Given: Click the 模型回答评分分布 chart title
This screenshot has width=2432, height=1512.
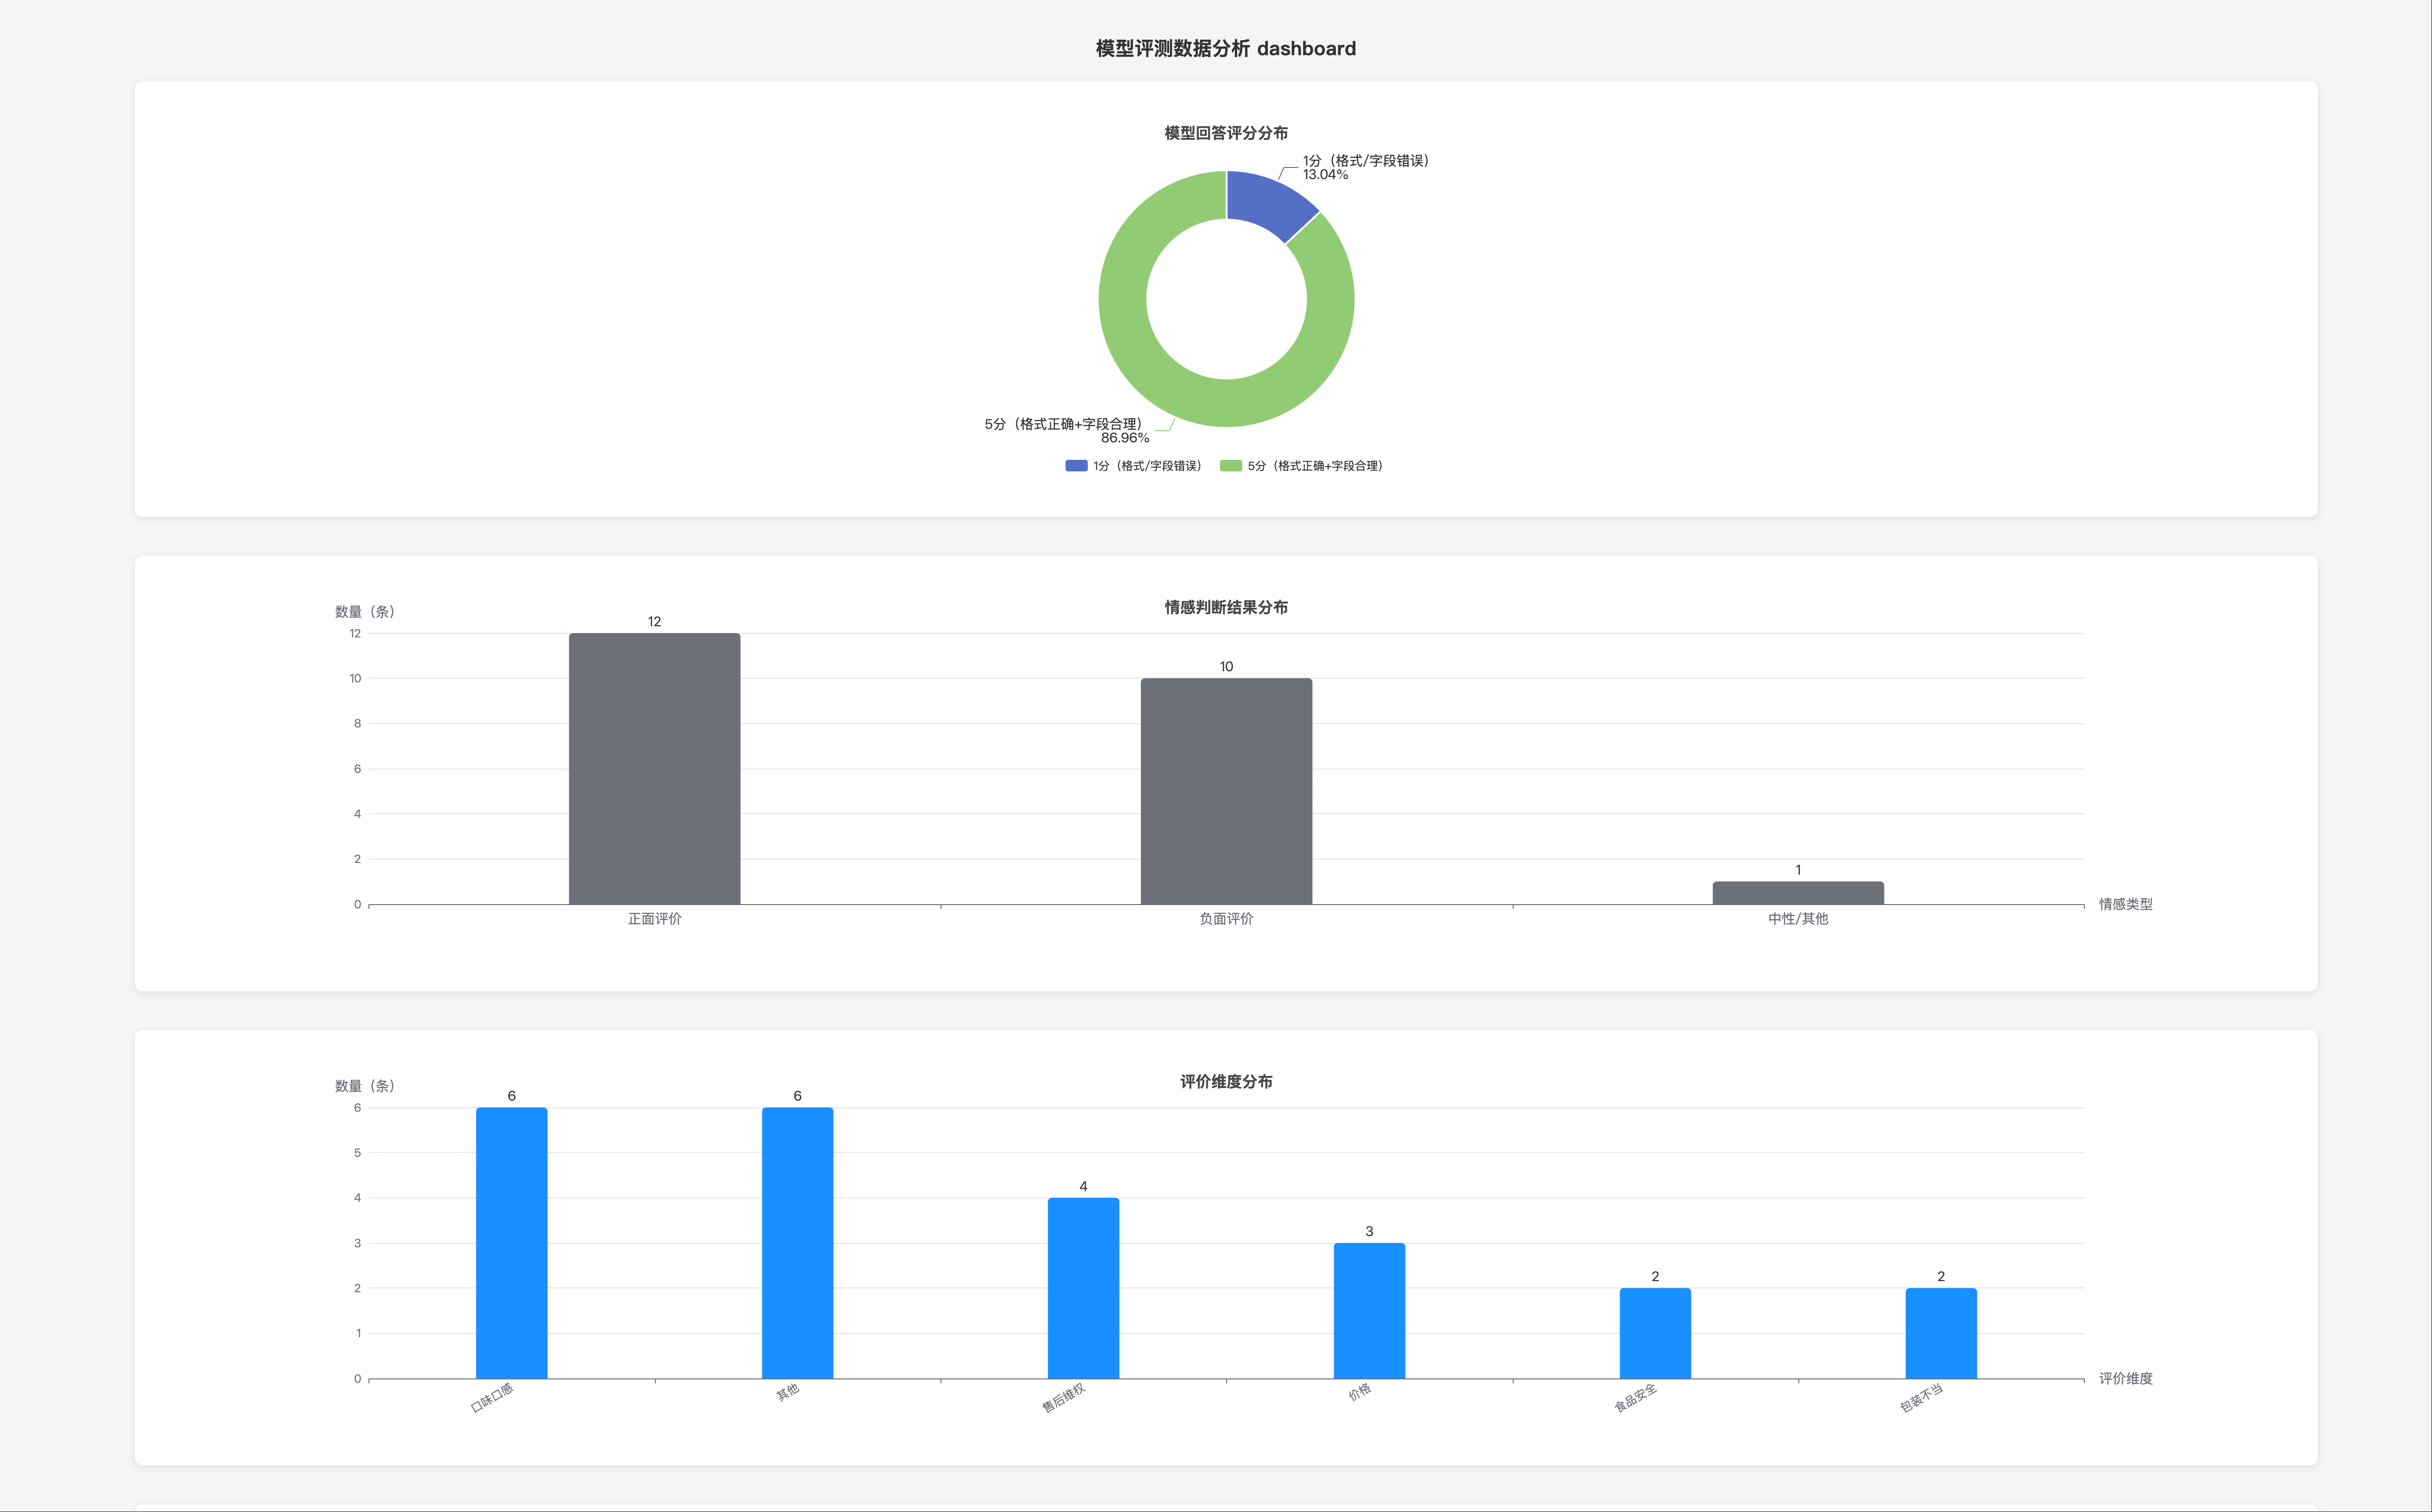Looking at the screenshot, I should point(1226,133).
